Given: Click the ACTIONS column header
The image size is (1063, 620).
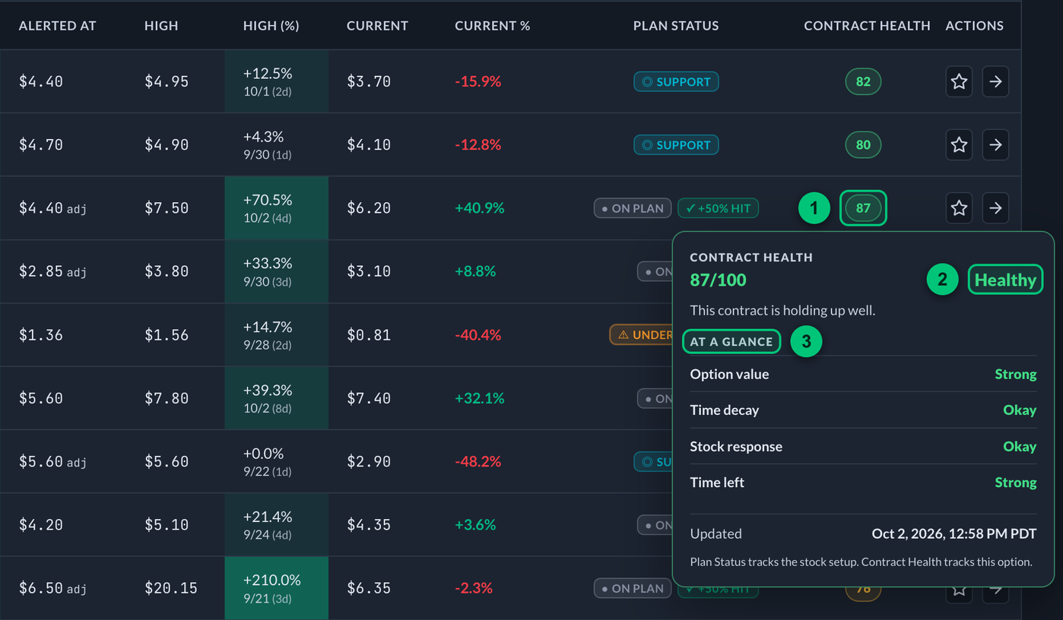Looking at the screenshot, I should point(975,26).
